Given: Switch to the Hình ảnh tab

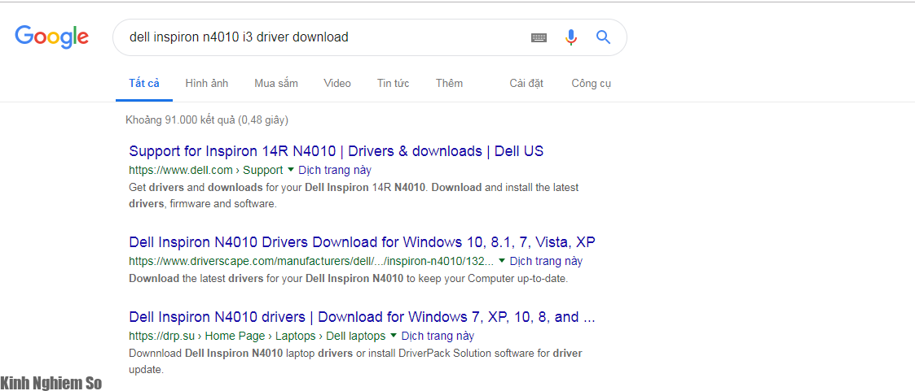Looking at the screenshot, I should [207, 83].
